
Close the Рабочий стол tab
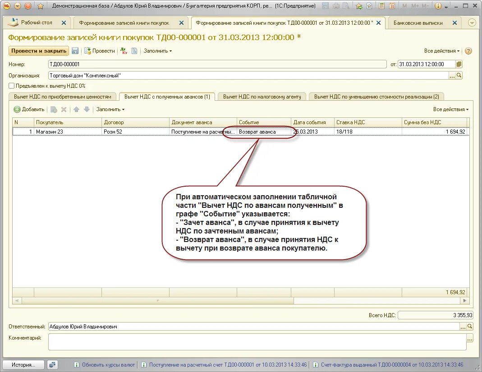[x=64, y=23]
